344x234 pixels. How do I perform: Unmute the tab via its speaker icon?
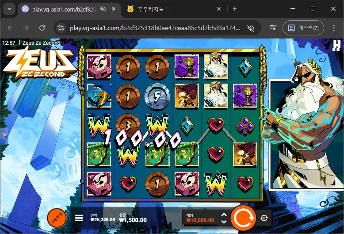(x=103, y=9)
